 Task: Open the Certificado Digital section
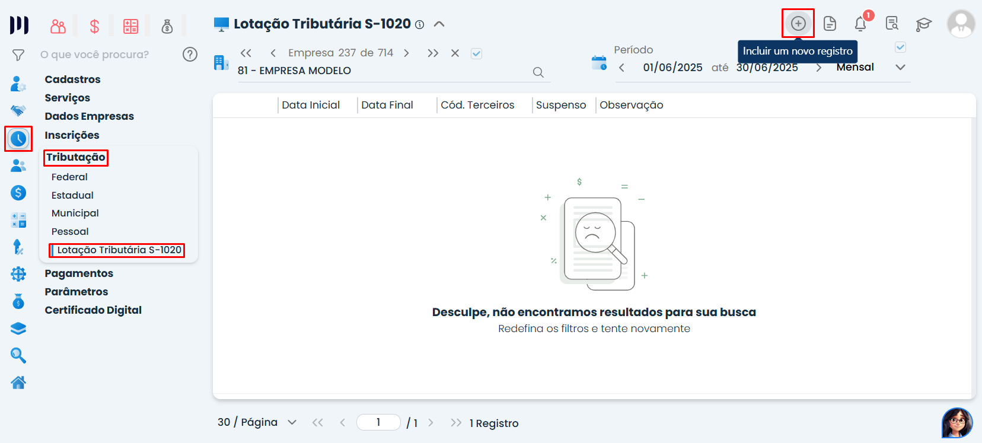93,310
